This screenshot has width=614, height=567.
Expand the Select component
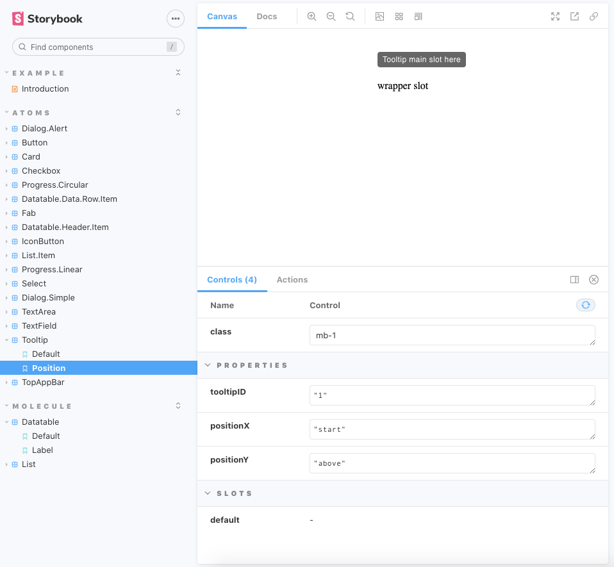point(34,283)
